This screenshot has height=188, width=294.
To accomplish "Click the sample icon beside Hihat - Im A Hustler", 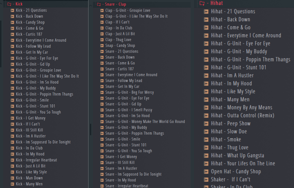I will pos(206,75).
